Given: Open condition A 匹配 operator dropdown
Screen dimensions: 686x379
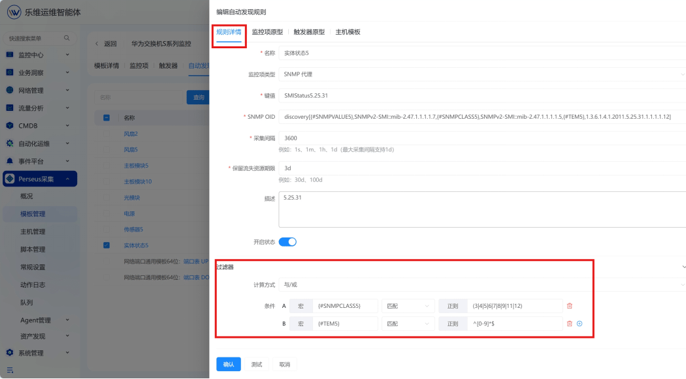Looking at the screenshot, I should click(408, 306).
